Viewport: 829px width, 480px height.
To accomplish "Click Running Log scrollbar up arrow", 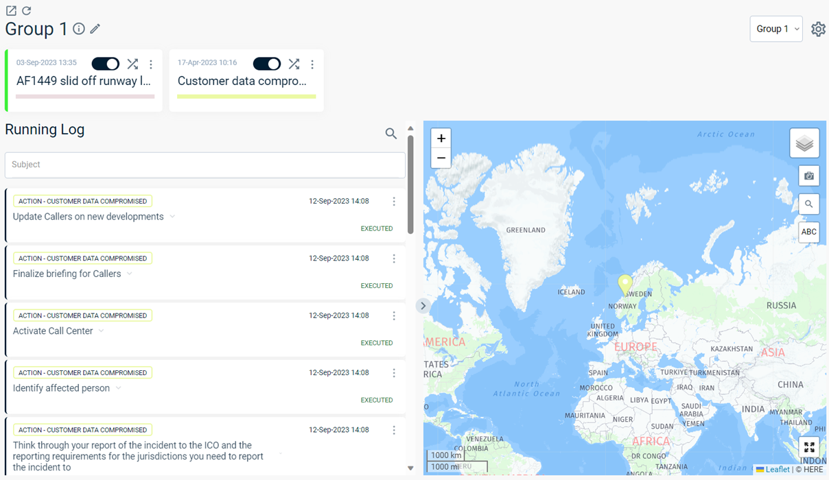I will [410, 128].
